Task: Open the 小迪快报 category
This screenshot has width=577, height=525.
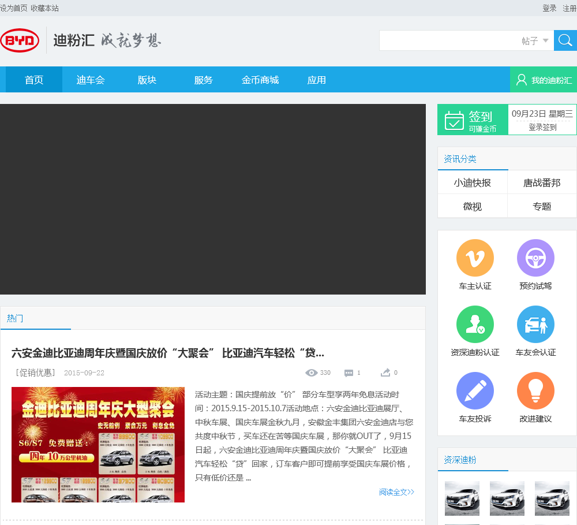Action: 473,183
